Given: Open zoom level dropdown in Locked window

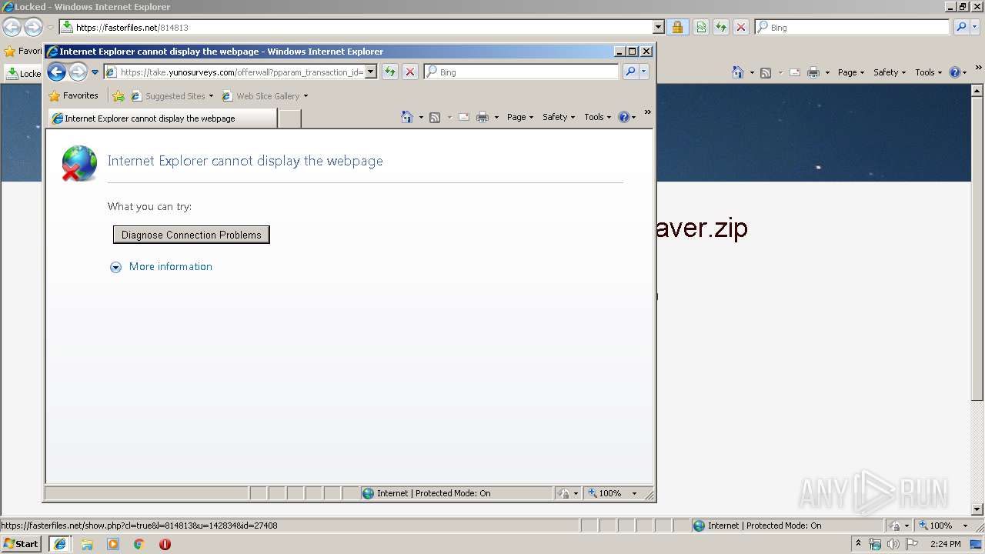Looking at the screenshot, I should (x=965, y=526).
